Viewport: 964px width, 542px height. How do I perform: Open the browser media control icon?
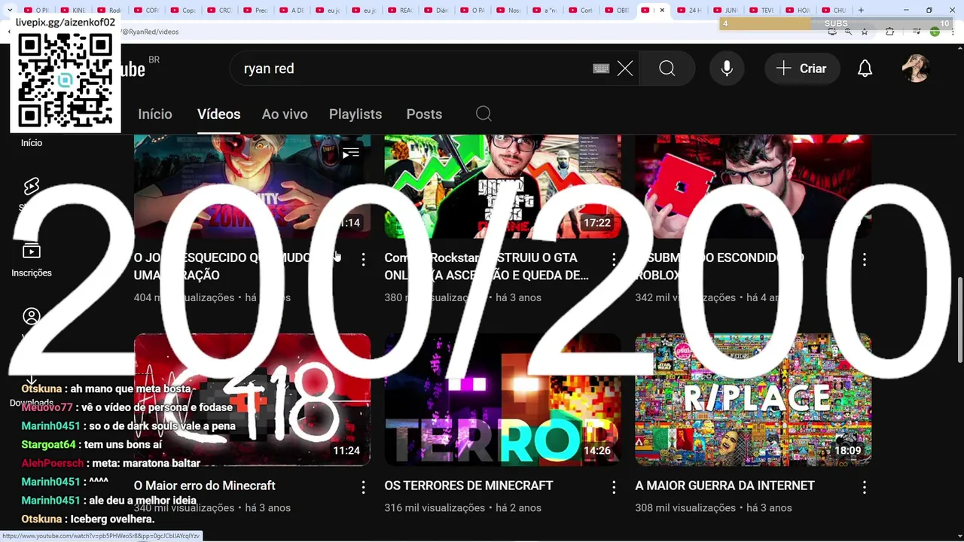pyautogui.click(x=917, y=32)
